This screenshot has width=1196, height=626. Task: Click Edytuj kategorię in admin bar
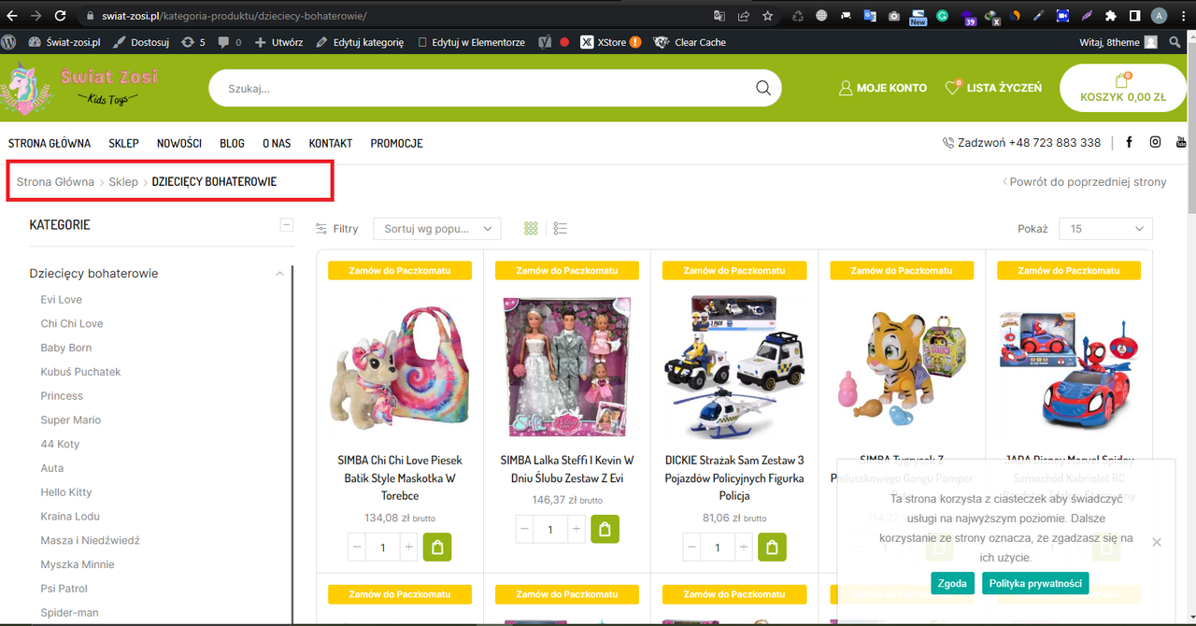click(360, 42)
